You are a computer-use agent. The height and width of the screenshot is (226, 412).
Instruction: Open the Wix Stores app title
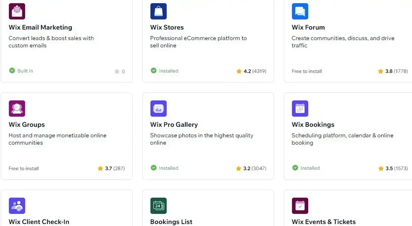pyautogui.click(x=167, y=27)
